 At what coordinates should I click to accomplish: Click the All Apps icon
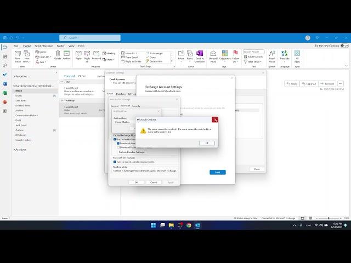[x=297, y=56]
